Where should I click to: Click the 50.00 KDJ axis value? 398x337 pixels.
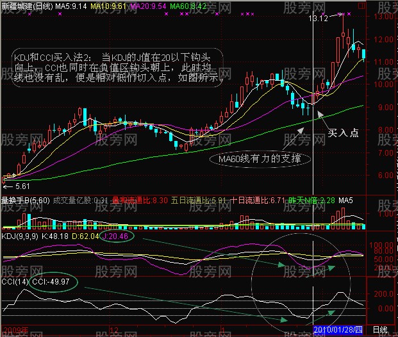coord(383,259)
